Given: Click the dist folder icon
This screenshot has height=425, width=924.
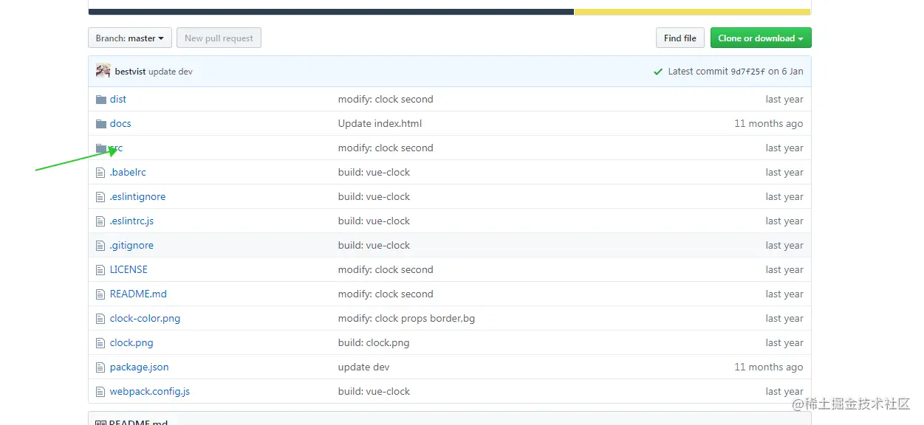Looking at the screenshot, I should tap(101, 100).
